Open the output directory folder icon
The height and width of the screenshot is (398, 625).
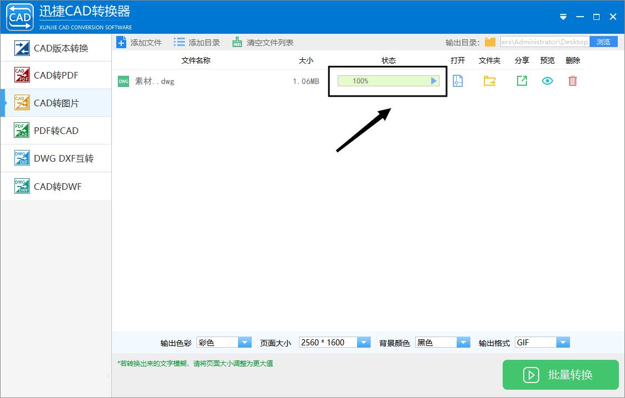(490, 41)
